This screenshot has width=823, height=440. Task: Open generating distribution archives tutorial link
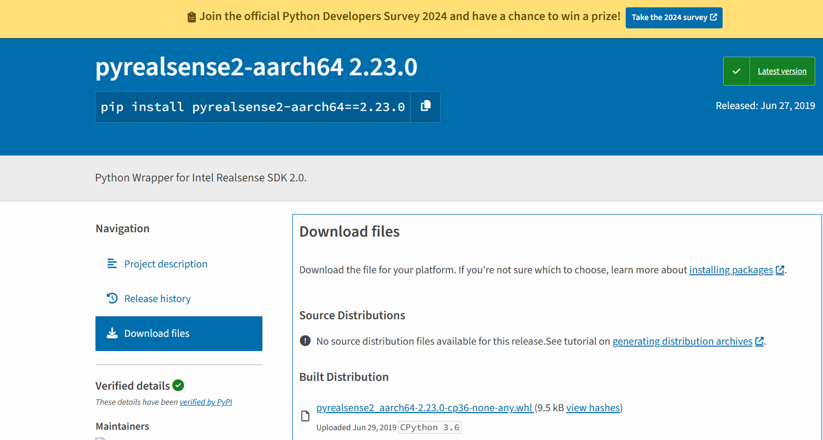click(682, 341)
